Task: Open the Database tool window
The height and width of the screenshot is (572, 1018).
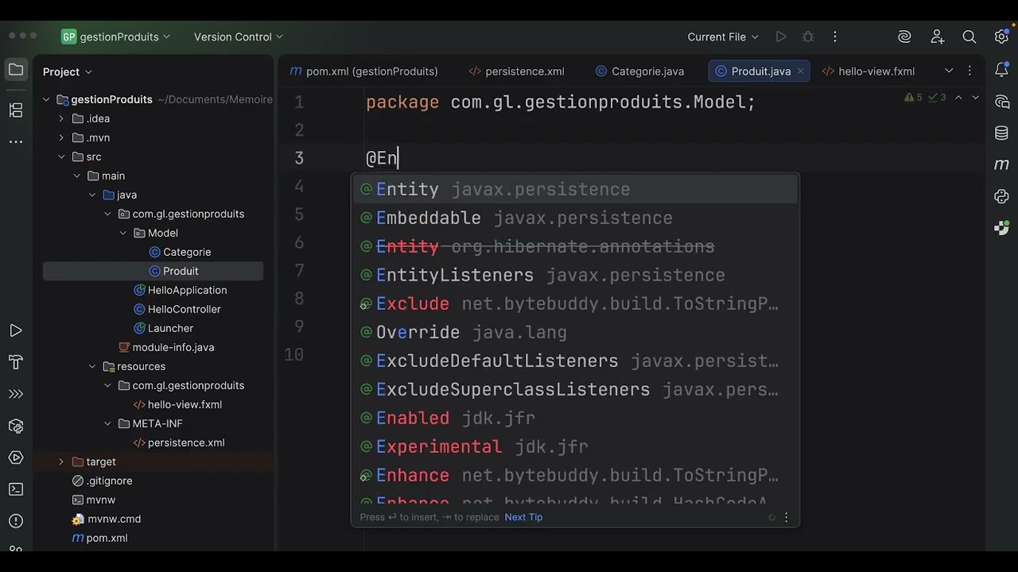Action: pos(1002,133)
